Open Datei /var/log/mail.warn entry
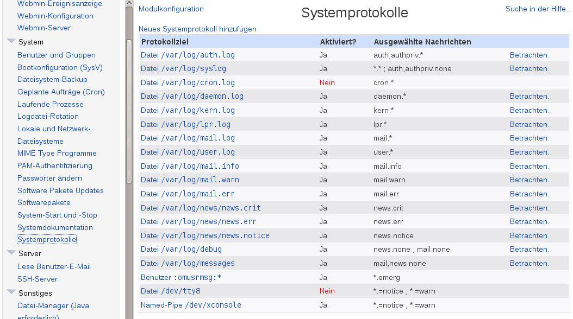This screenshot has height=319, width=573. click(x=190, y=180)
